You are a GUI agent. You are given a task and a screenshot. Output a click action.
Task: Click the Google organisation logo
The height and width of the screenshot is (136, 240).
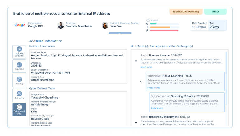pos(20,25)
